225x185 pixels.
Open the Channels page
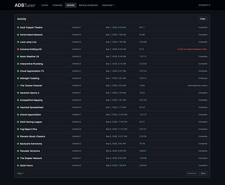[x=58, y=5]
